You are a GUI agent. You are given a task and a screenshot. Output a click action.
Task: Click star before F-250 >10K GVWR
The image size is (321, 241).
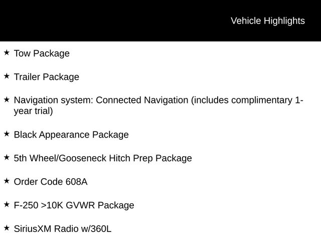tap(7, 204)
